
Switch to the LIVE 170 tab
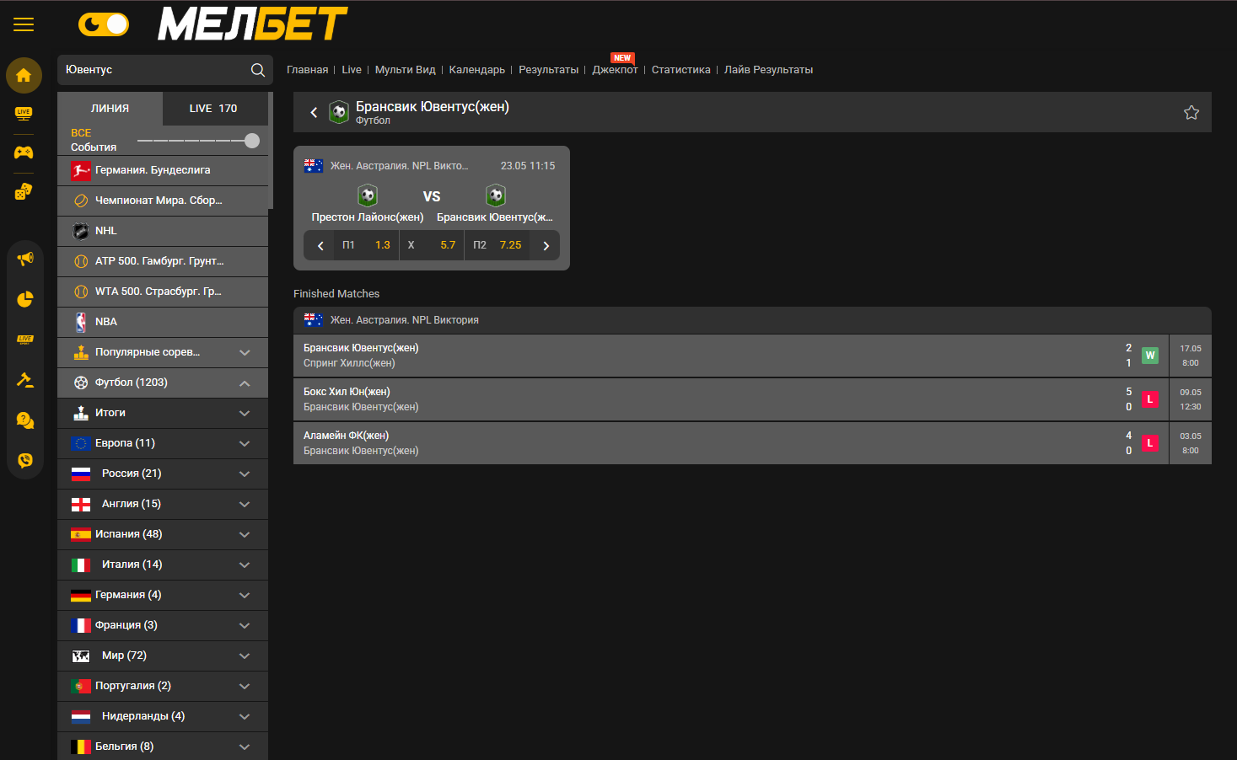(x=213, y=109)
